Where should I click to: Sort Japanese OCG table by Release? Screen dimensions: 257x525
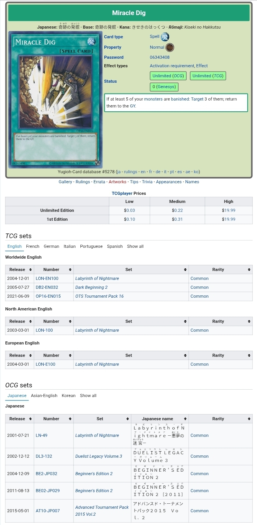[x=20, y=419]
